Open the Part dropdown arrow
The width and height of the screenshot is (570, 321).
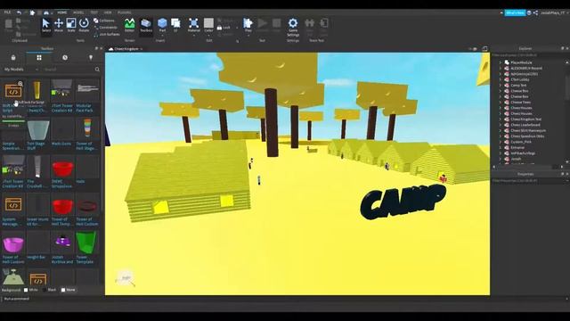[162, 36]
